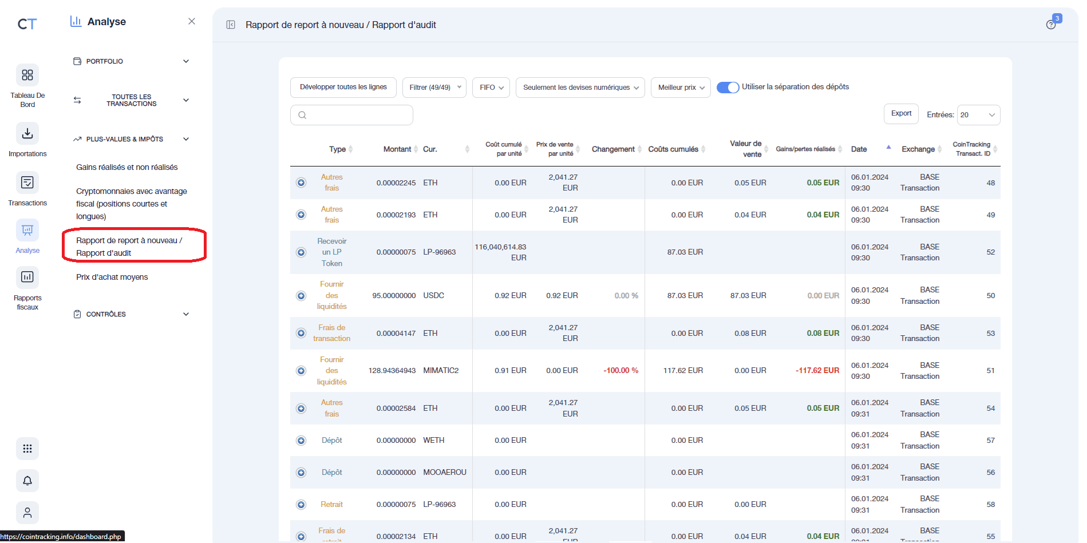Expand the 'Recevoir un LP Token' row
Screen dimensions: 1087x543
point(301,252)
